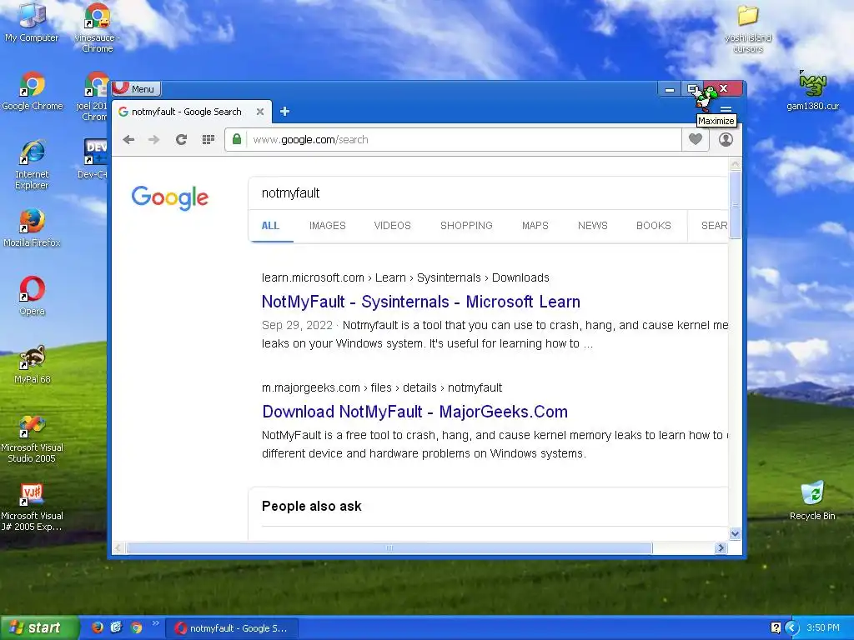Click the horizontal scrollbar left arrow
This screenshot has height=640, width=854.
pyautogui.click(x=118, y=548)
